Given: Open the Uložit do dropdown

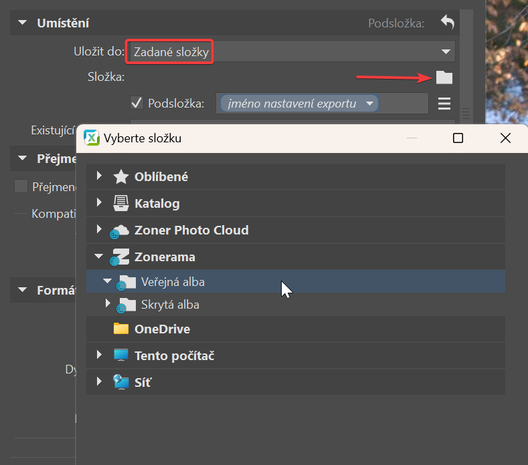Looking at the screenshot, I should pyautogui.click(x=292, y=51).
